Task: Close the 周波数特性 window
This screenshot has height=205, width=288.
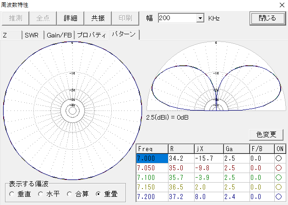Action: coord(282,5)
